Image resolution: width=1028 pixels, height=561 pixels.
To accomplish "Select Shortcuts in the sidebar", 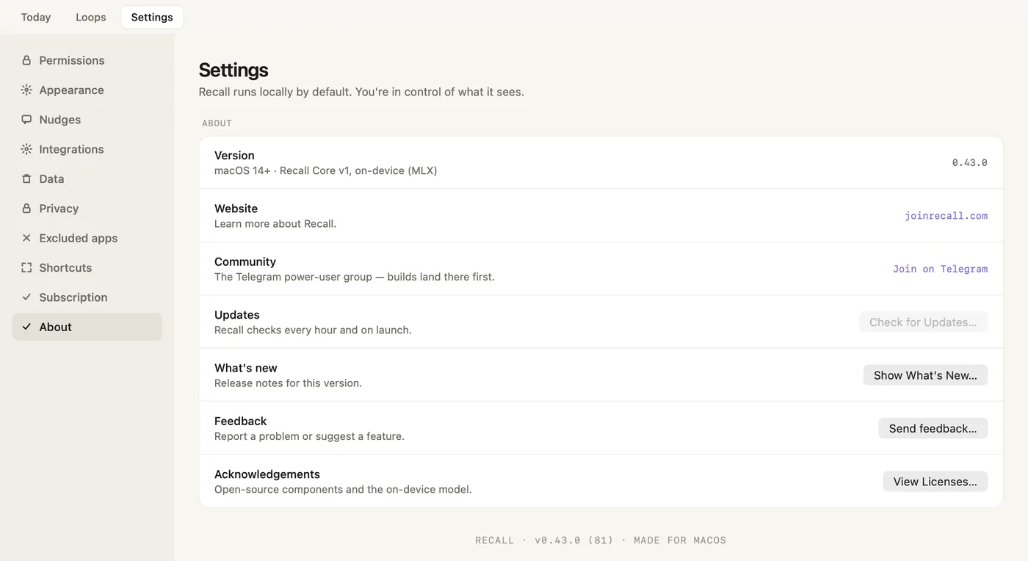I will (x=87, y=267).
